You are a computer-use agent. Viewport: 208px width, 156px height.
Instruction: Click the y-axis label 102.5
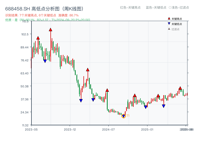(x=25, y=34)
